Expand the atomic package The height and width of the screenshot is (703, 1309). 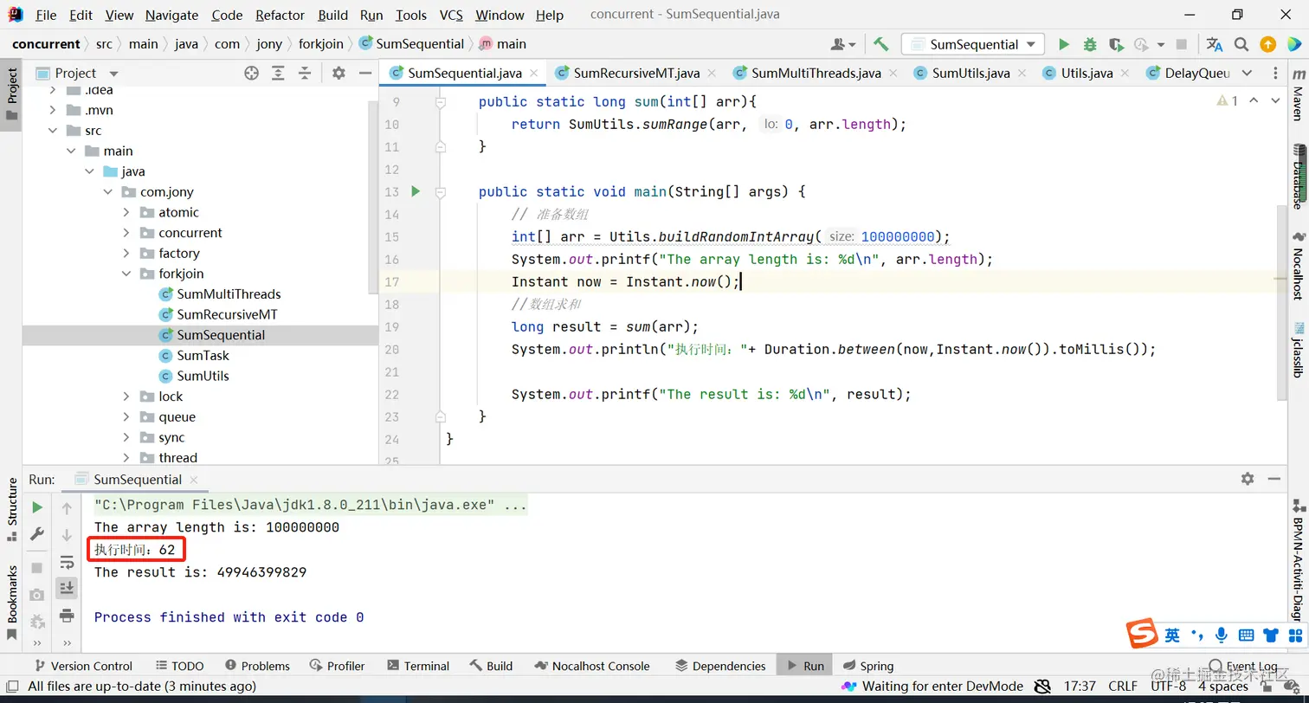(x=126, y=212)
